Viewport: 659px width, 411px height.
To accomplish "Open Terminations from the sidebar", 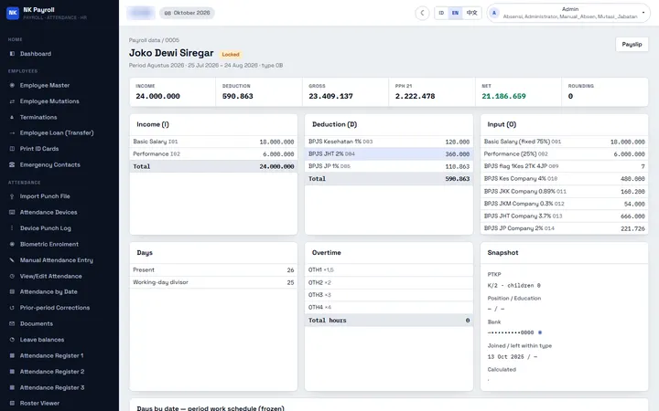I will click(38, 117).
